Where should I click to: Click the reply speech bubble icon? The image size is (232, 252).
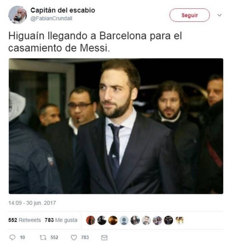(12, 237)
